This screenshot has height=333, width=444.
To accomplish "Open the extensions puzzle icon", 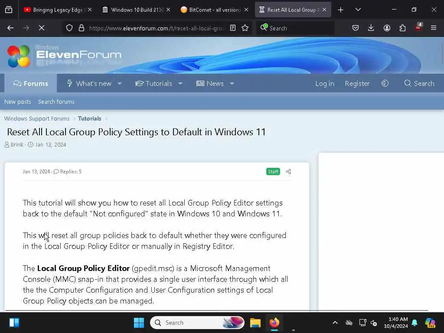I will [402, 28].
